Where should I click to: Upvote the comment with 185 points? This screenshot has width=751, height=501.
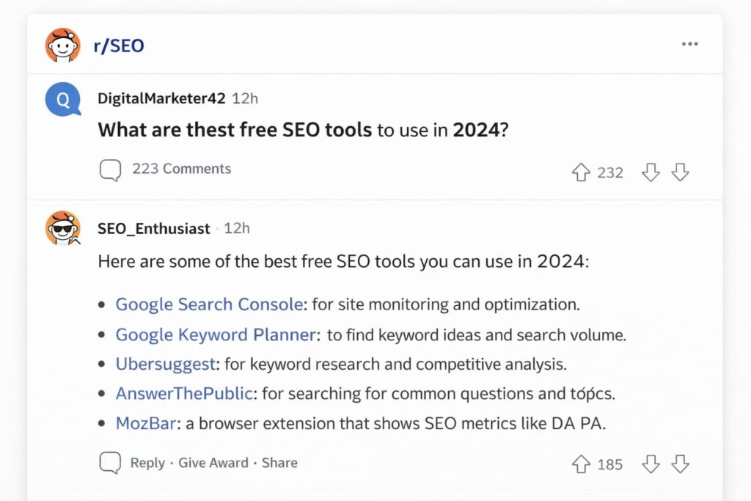click(581, 464)
